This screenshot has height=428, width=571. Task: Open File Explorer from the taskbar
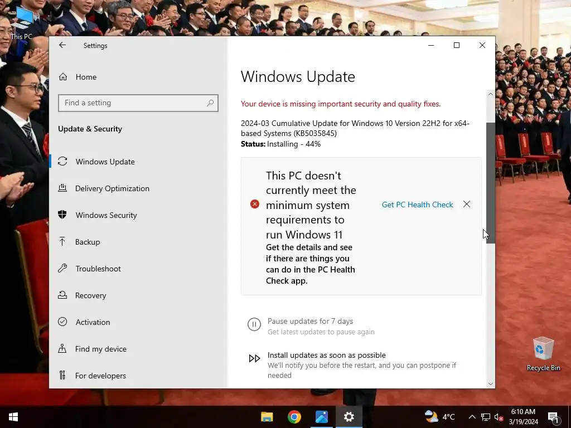(267, 417)
